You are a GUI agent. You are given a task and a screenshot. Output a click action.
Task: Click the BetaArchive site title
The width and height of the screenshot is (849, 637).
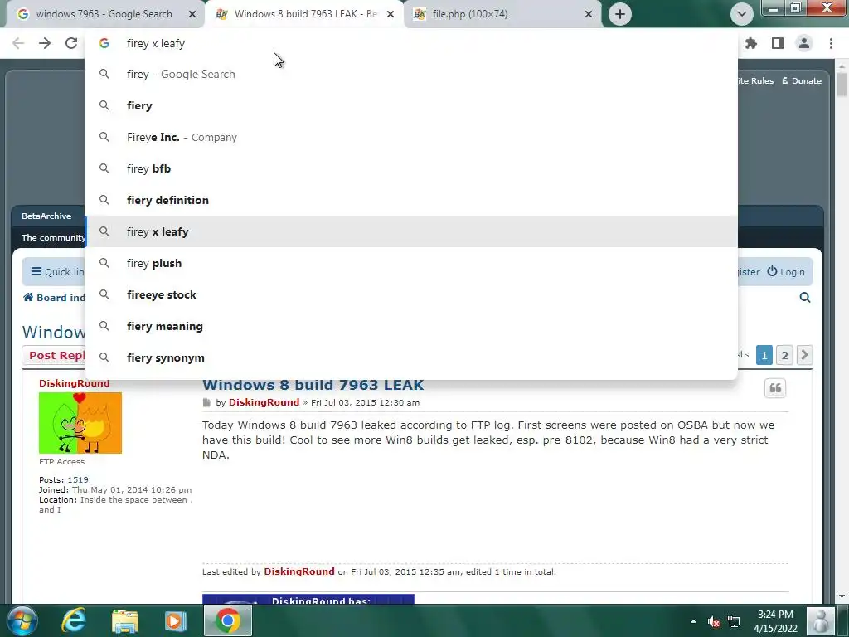(x=46, y=216)
